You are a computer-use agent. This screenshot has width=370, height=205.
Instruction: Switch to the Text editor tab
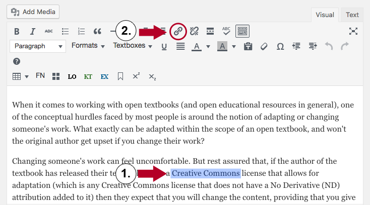(352, 15)
